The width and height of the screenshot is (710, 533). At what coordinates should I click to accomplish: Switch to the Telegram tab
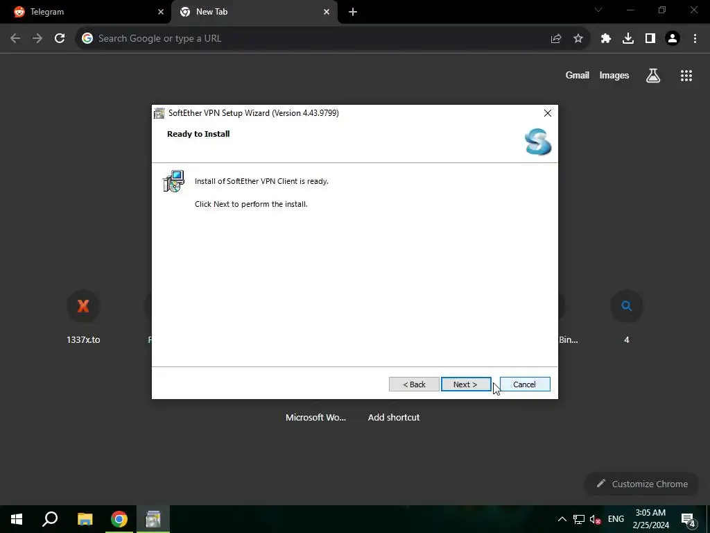pos(85,12)
